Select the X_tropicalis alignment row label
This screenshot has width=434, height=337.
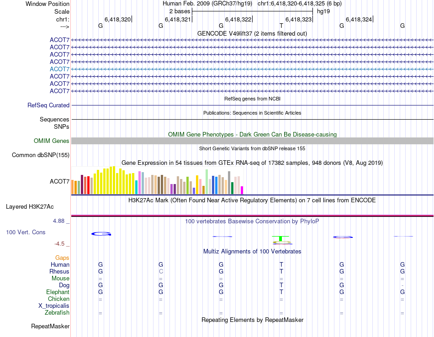[54, 306]
